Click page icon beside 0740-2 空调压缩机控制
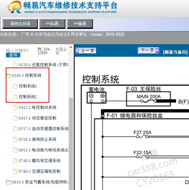Screen dimensions: 189x190 tap(15, 171)
